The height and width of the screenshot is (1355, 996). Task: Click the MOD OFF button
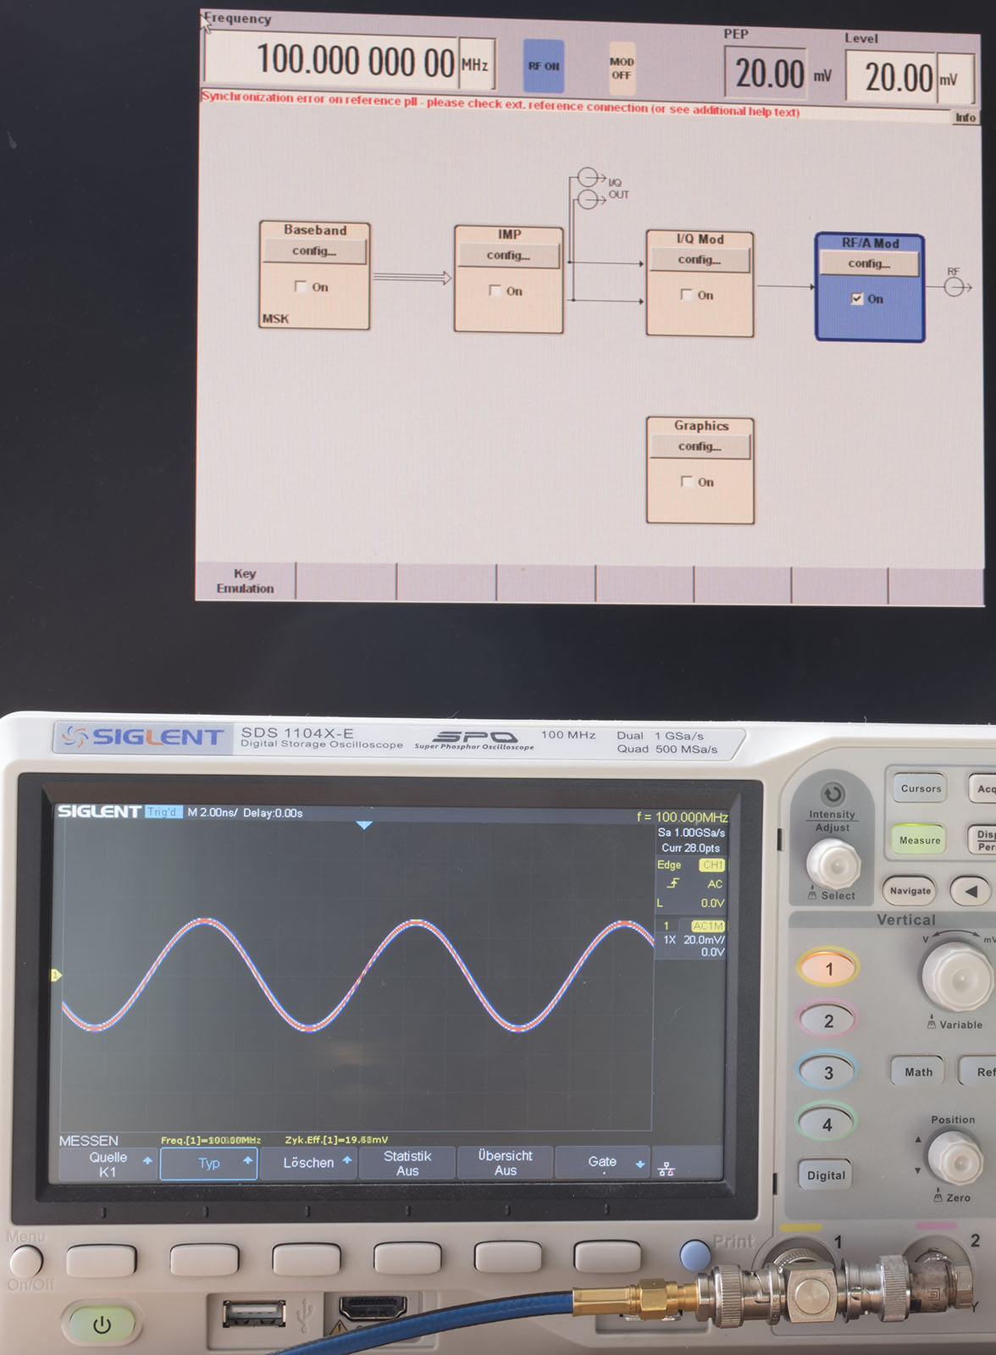622,68
